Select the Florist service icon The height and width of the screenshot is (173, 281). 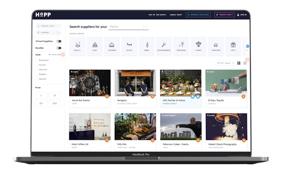coord(199,44)
